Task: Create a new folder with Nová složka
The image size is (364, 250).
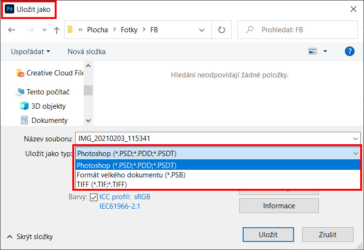Action: point(86,52)
